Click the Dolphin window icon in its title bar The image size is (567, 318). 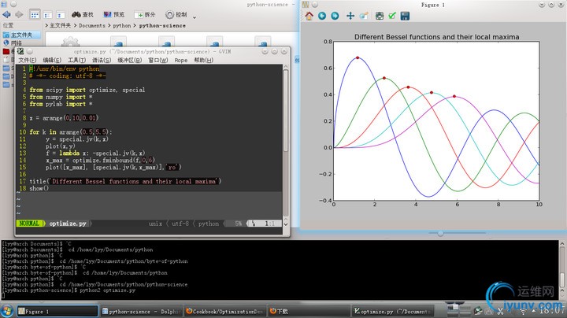click(4, 4)
